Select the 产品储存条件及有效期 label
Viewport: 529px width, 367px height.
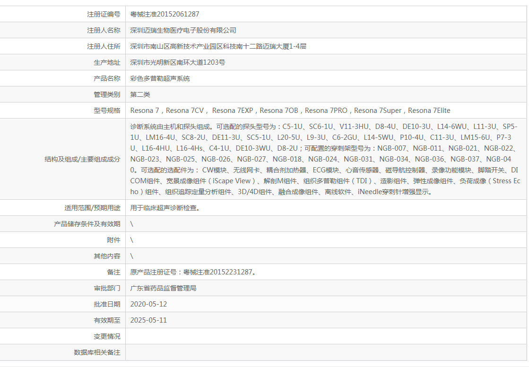(87, 224)
